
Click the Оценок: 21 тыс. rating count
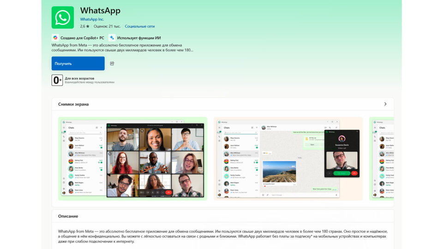click(107, 26)
